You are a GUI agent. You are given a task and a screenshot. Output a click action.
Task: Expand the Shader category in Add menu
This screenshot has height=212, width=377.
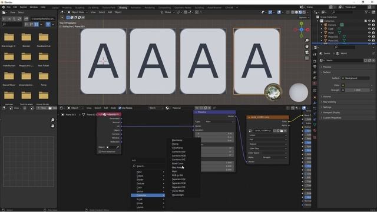point(148,180)
